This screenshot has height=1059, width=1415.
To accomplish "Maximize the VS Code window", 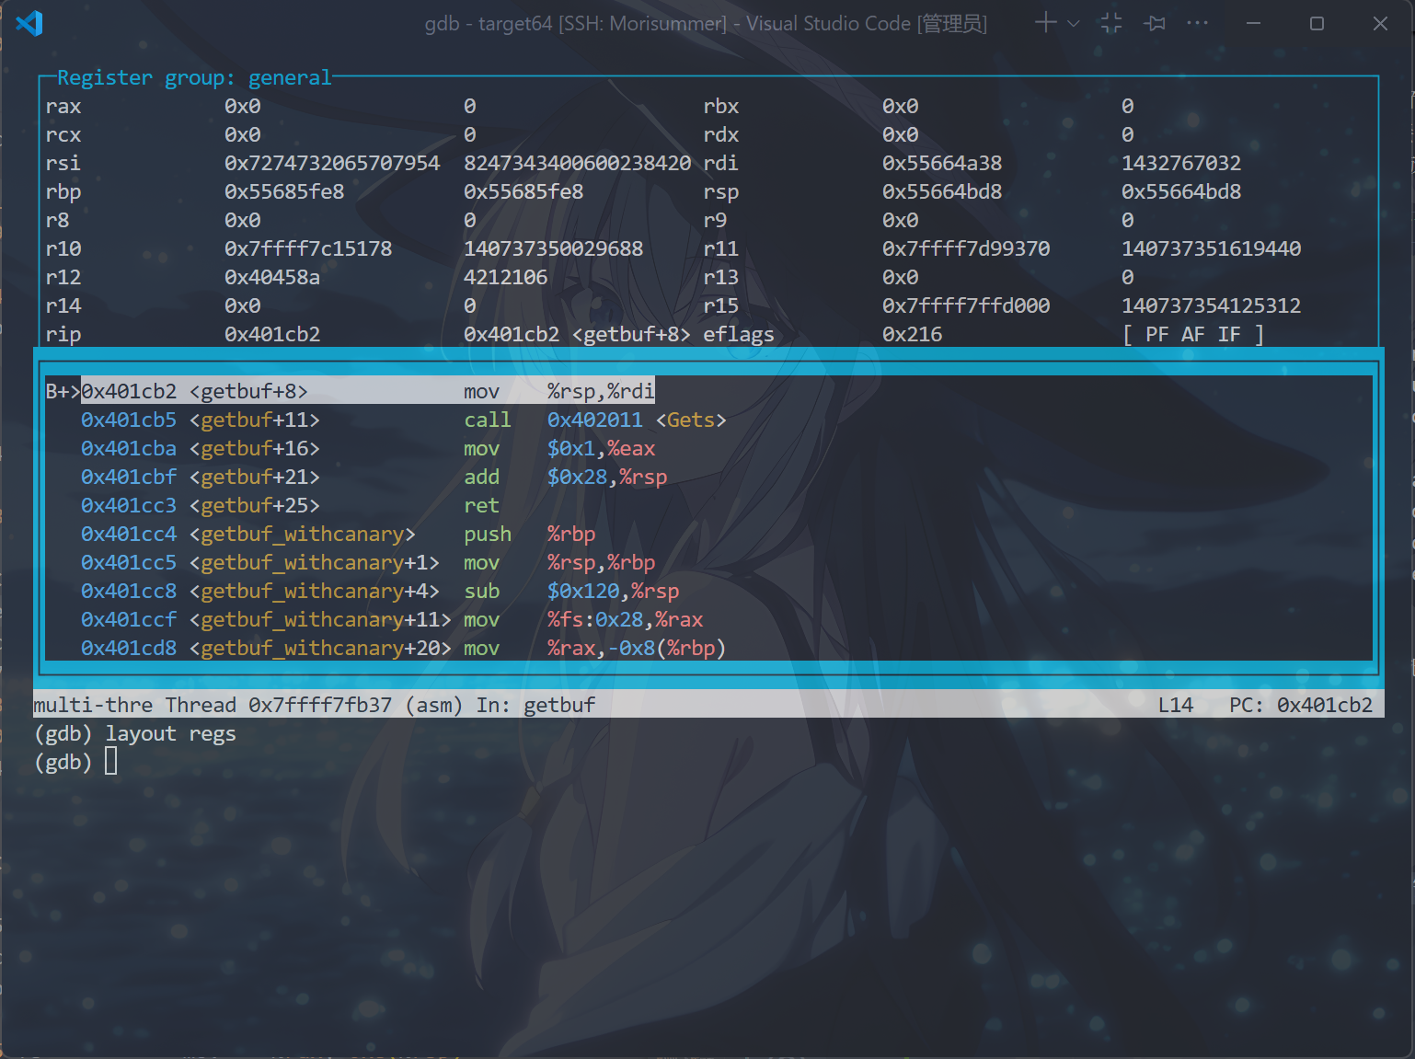I will 1317,23.
